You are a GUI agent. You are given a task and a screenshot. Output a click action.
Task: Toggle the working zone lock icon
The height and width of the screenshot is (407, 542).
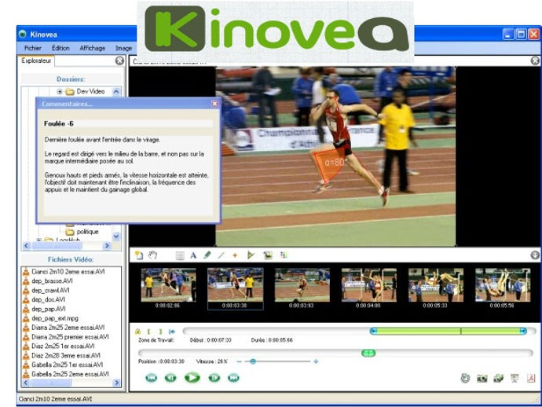[137, 332]
